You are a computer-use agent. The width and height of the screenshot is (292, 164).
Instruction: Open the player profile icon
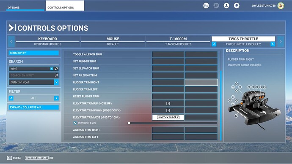tap(226, 5)
